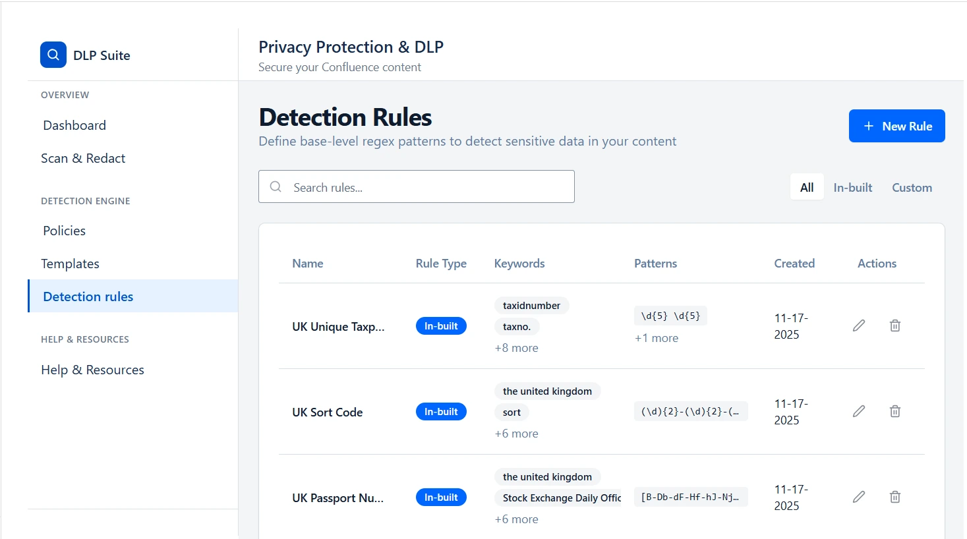Switch to the In-built filter tab
The image size is (967, 539).
click(x=852, y=187)
